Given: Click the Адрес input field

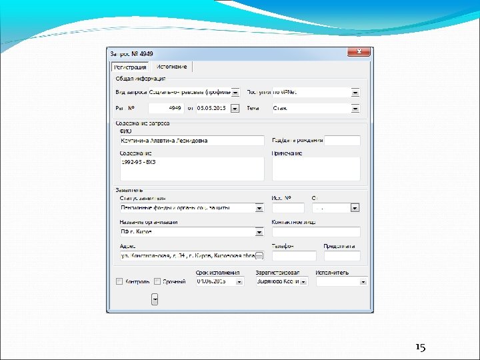Looking at the screenshot, I should tap(187, 256).
